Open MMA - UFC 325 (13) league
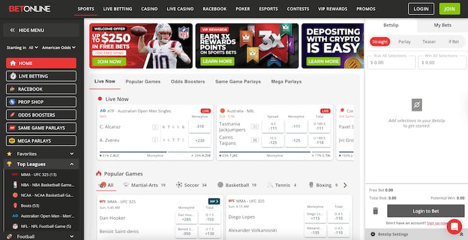The image size is (468, 240). click(39, 175)
